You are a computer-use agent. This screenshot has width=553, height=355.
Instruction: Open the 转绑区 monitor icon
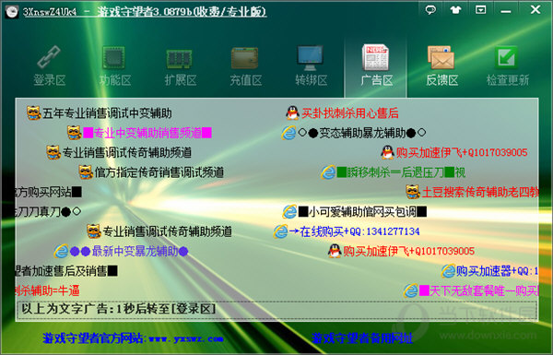tap(310, 58)
